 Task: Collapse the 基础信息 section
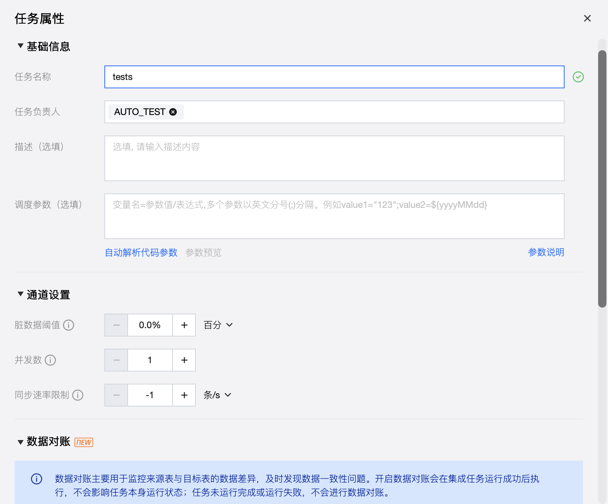pos(21,46)
